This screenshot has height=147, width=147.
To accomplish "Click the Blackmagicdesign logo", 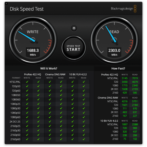I will pos(123,9).
